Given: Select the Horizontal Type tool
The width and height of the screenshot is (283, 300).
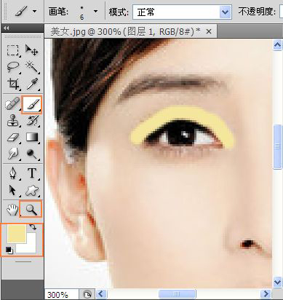Looking at the screenshot, I should tap(31, 173).
